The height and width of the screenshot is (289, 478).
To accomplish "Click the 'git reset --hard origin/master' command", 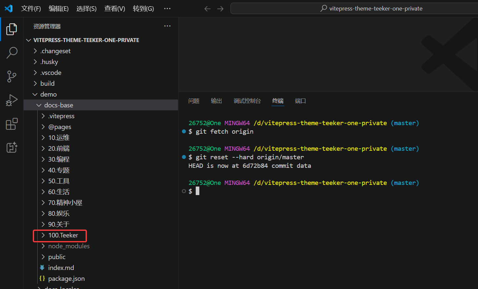I will pos(250,157).
